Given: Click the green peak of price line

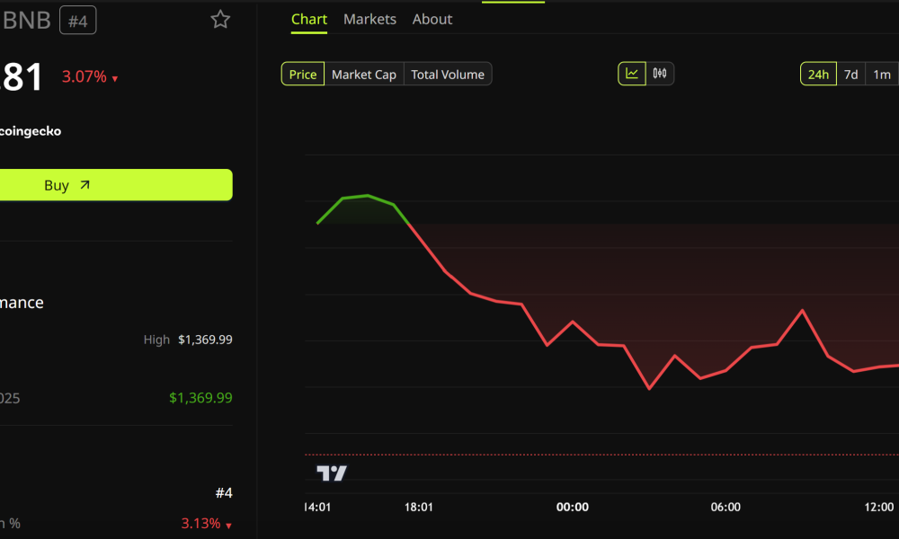Looking at the screenshot, I should (x=368, y=196).
